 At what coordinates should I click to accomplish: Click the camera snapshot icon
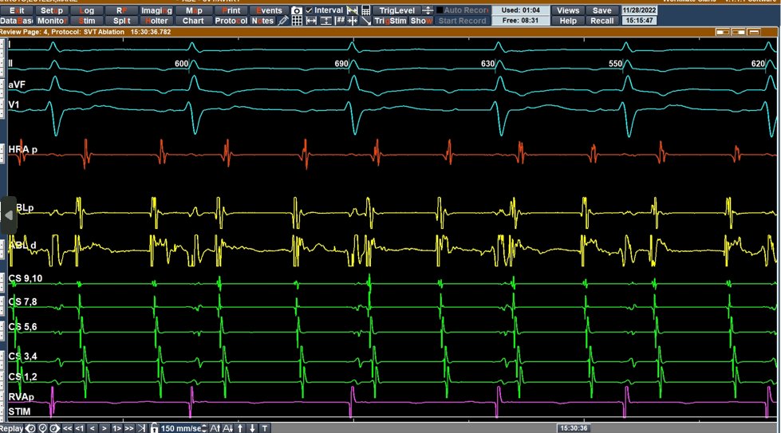tap(296, 10)
